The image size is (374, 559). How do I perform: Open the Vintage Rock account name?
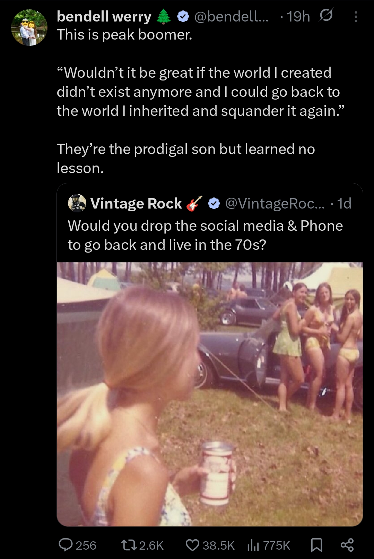pos(136,203)
